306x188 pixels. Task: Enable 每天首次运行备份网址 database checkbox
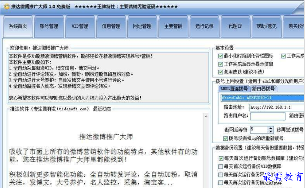[x=221, y=175]
